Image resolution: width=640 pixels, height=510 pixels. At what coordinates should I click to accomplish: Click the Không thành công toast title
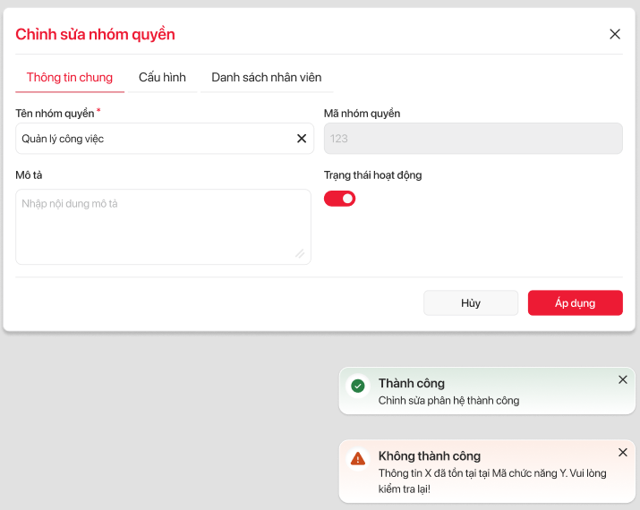[x=430, y=455]
